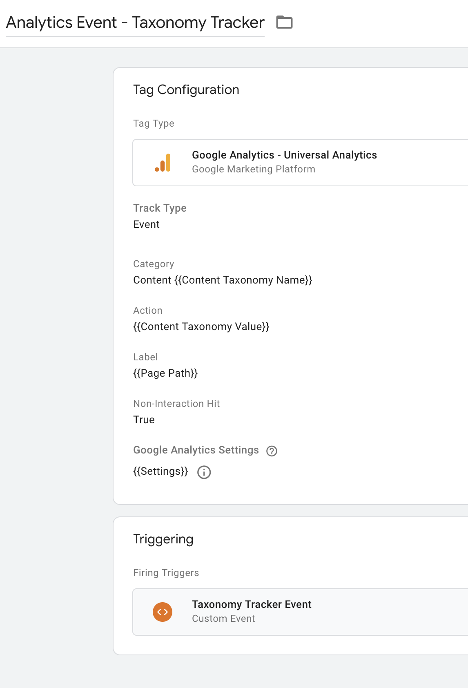This screenshot has width=468, height=688.
Task: Click the info icon next to {{Settings}}
Action: 204,472
